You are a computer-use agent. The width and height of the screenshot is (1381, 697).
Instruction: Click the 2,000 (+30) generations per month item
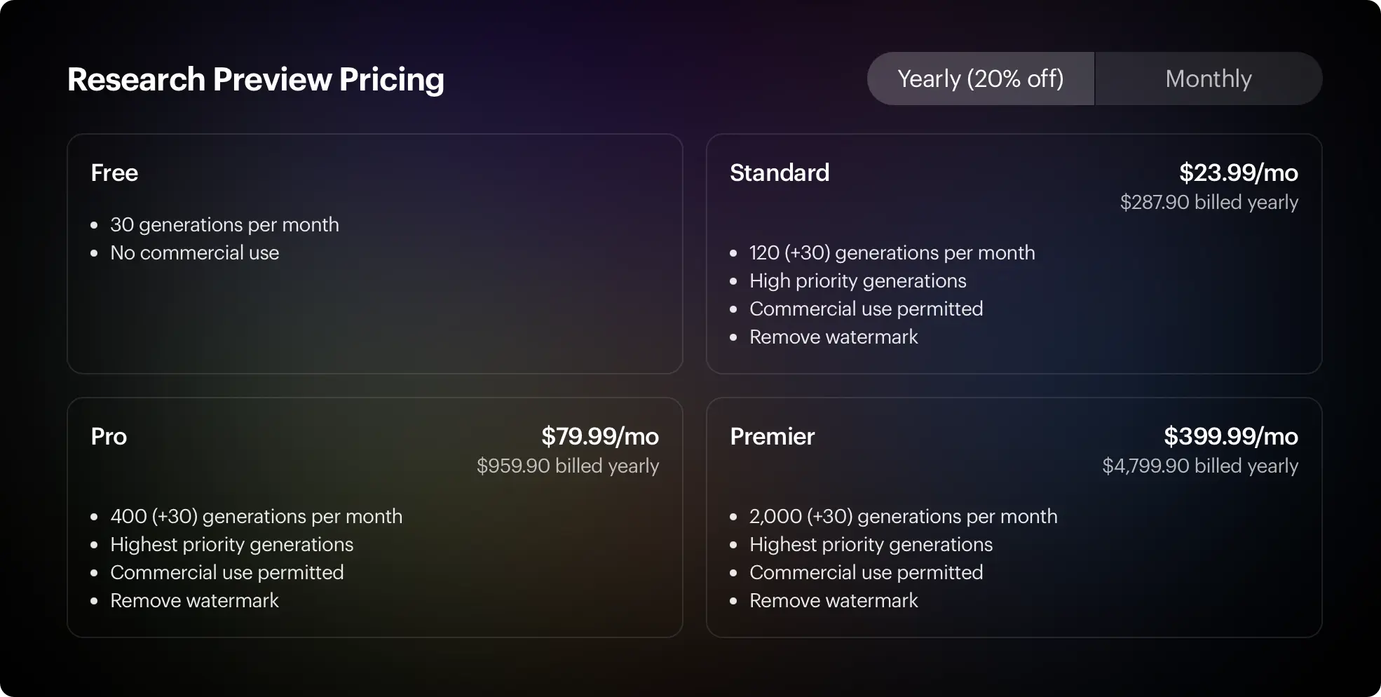click(904, 516)
